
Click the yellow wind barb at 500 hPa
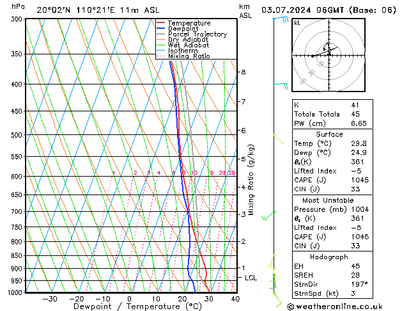tap(279, 139)
